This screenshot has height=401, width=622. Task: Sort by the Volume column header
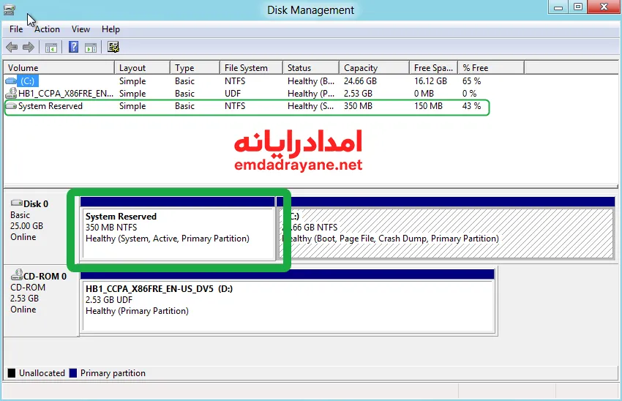click(x=59, y=68)
